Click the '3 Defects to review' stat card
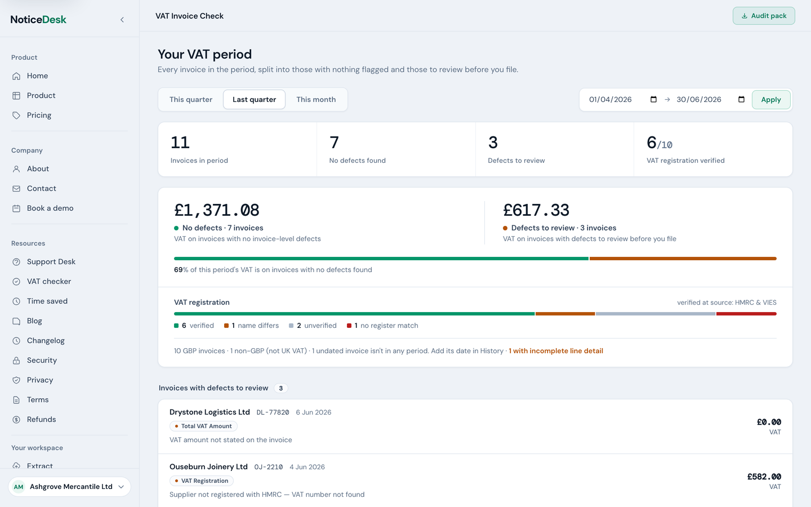This screenshot has height=507, width=811. (x=555, y=149)
